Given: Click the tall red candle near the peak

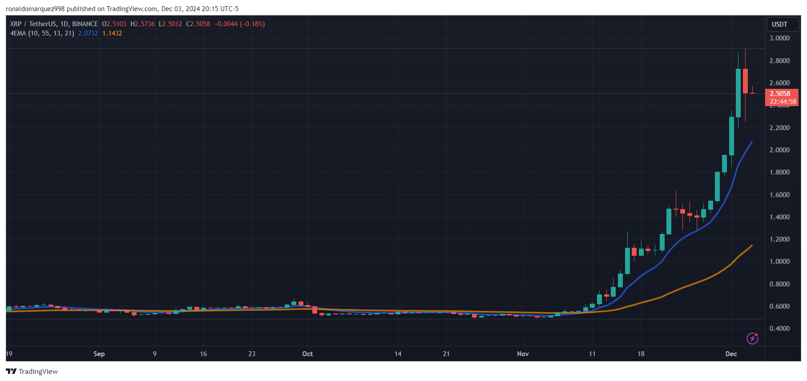Looking at the screenshot, I should click(745, 81).
